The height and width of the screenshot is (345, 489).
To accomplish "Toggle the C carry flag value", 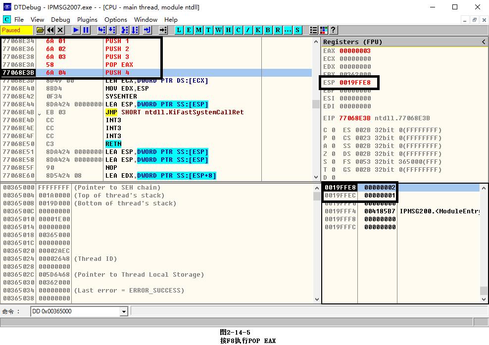I will (333, 130).
